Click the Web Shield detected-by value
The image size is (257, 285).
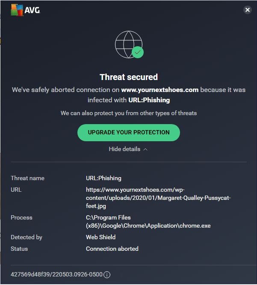100,237
